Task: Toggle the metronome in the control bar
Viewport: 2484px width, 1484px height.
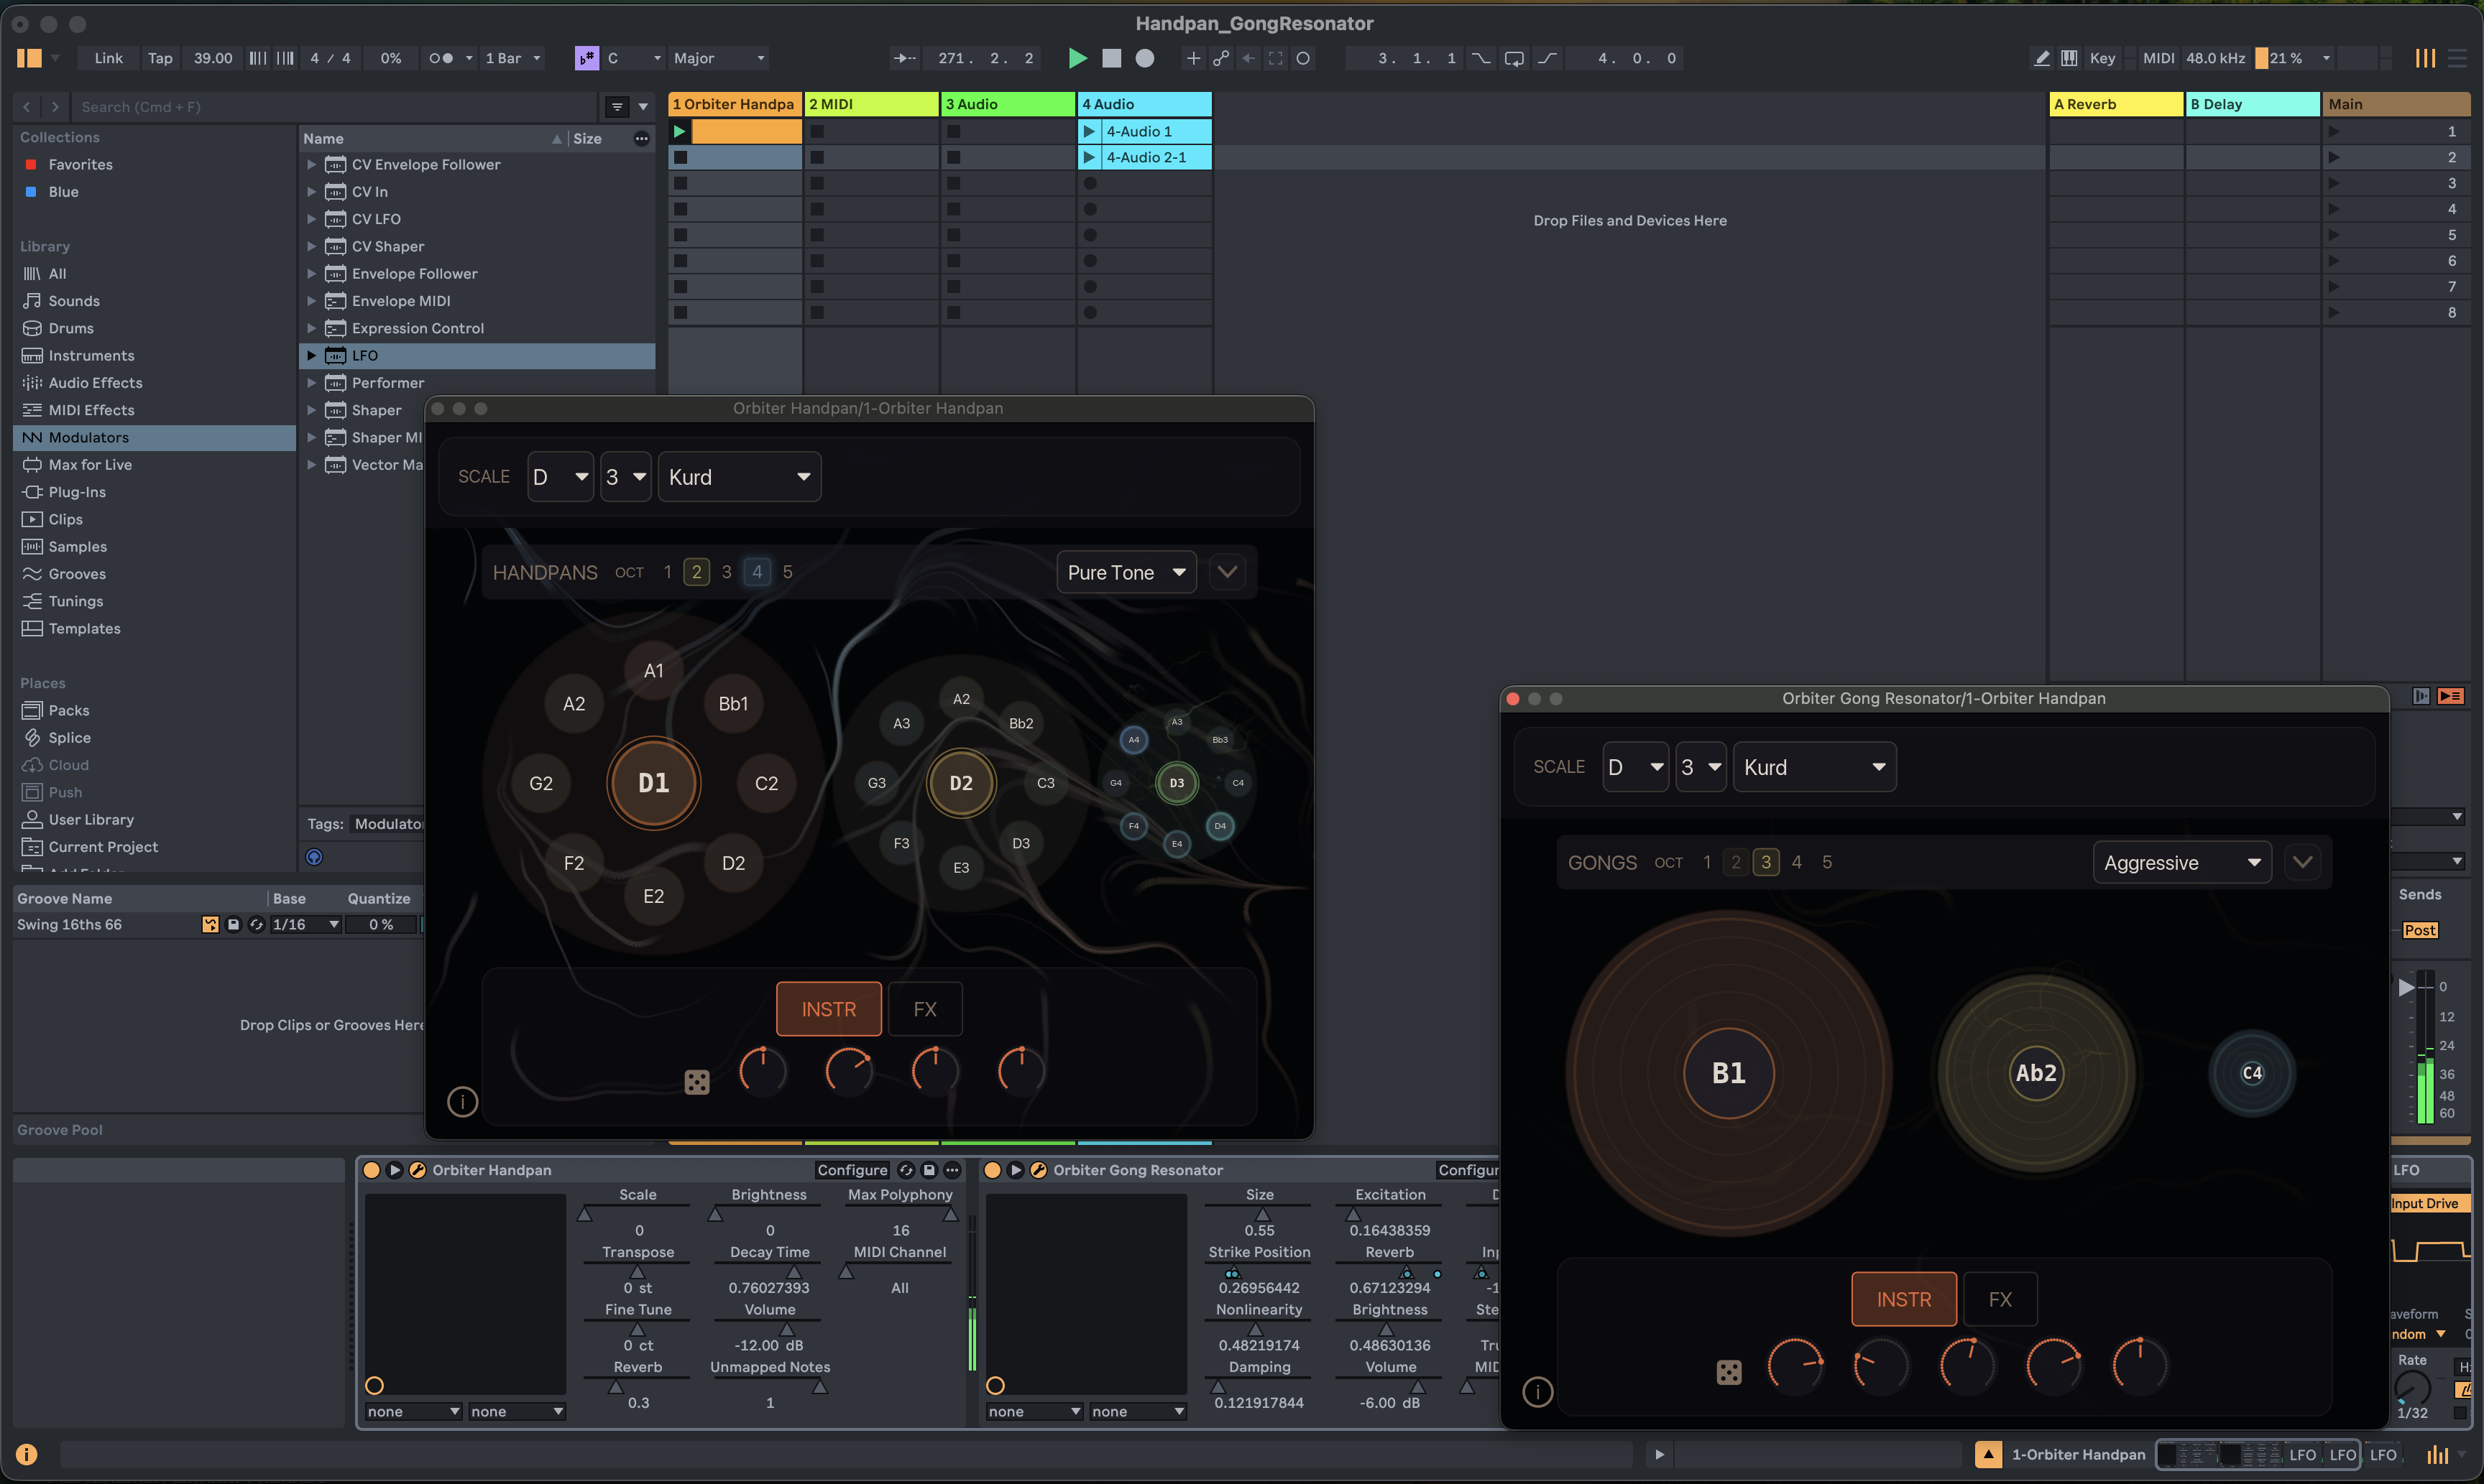Action: point(441,58)
